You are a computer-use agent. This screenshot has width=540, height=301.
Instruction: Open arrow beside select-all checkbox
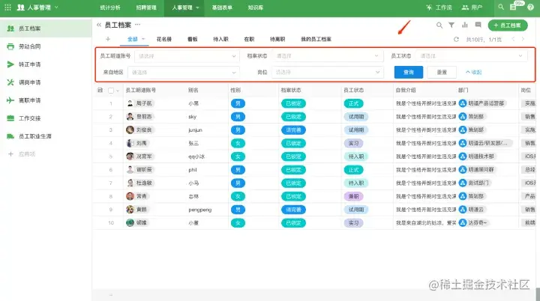pyautogui.click(x=118, y=91)
